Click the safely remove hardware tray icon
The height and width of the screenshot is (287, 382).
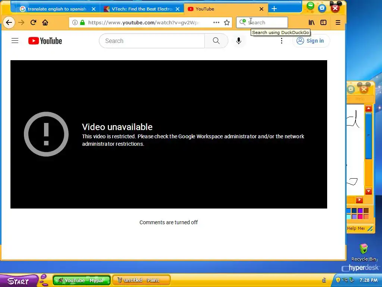[351, 280]
